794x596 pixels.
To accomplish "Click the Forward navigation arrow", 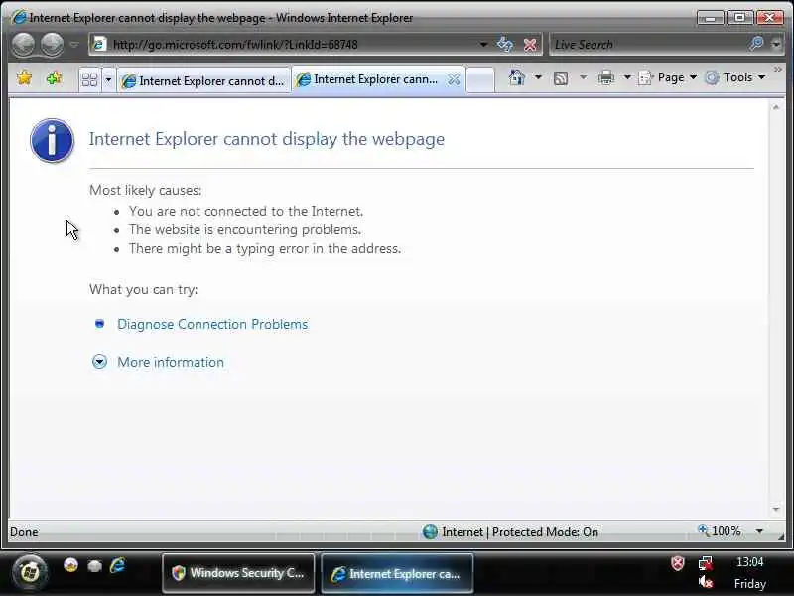I will 53,44.
